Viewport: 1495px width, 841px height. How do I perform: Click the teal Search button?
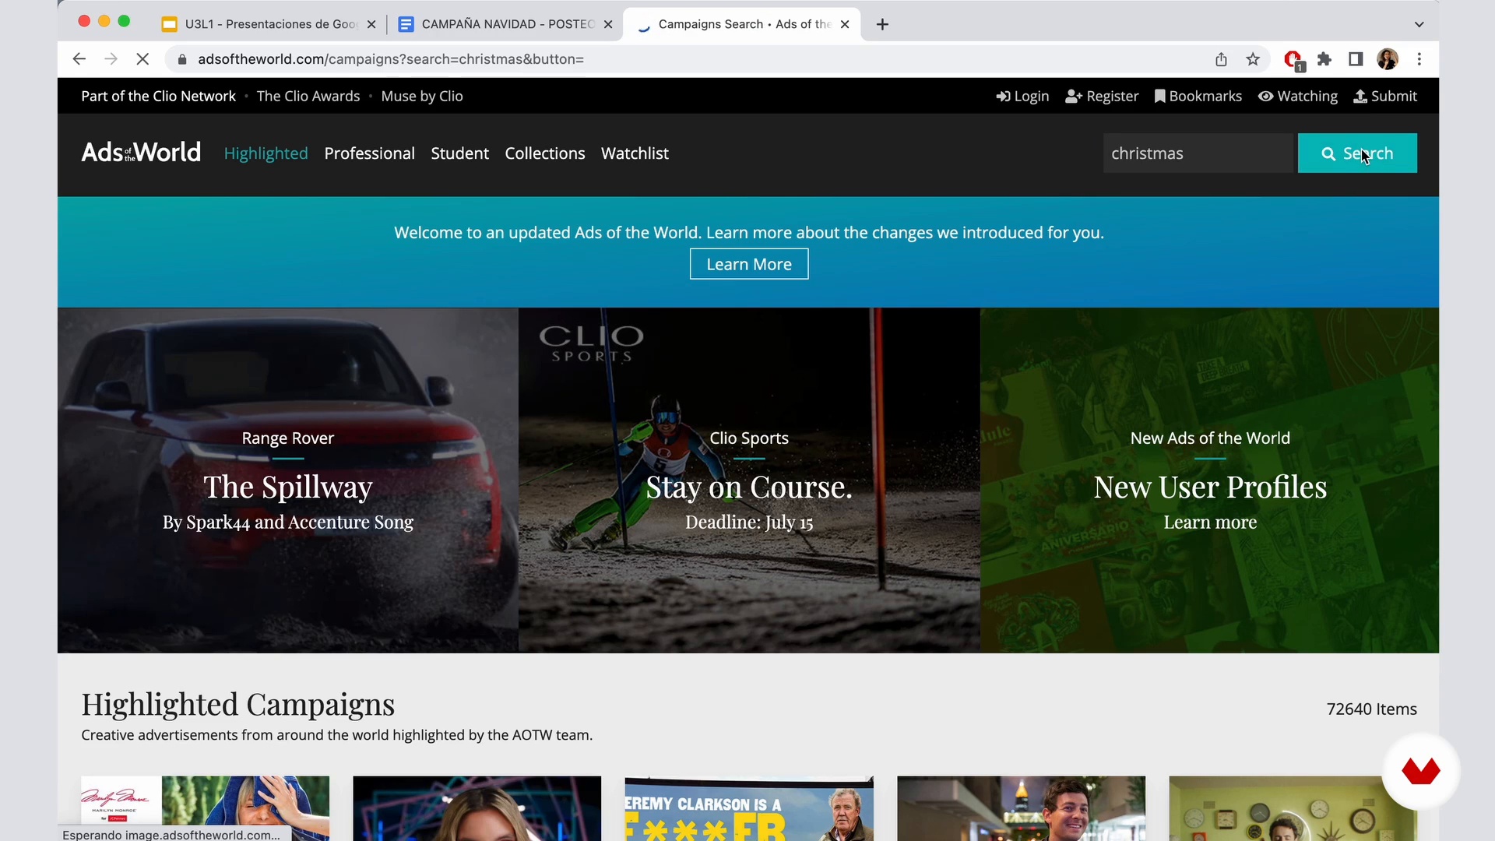click(1357, 153)
